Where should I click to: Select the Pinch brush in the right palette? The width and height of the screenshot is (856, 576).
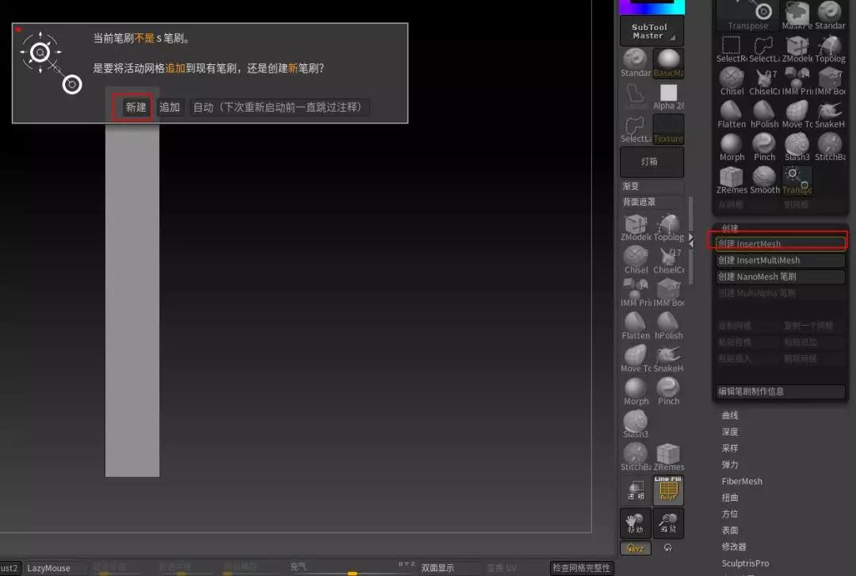[764, 146]
